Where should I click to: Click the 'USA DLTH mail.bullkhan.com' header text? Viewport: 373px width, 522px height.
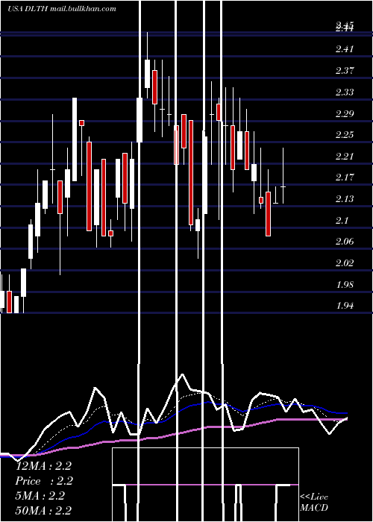(x=62, y=9)
